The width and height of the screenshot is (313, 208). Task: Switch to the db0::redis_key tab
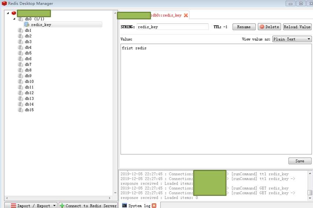(x=153, y=15)
